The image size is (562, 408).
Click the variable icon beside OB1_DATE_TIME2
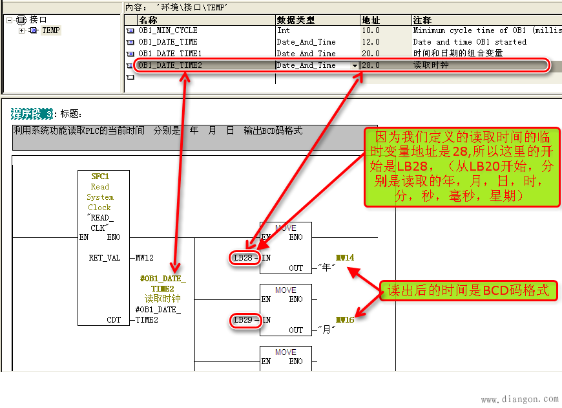coord(130,65)
